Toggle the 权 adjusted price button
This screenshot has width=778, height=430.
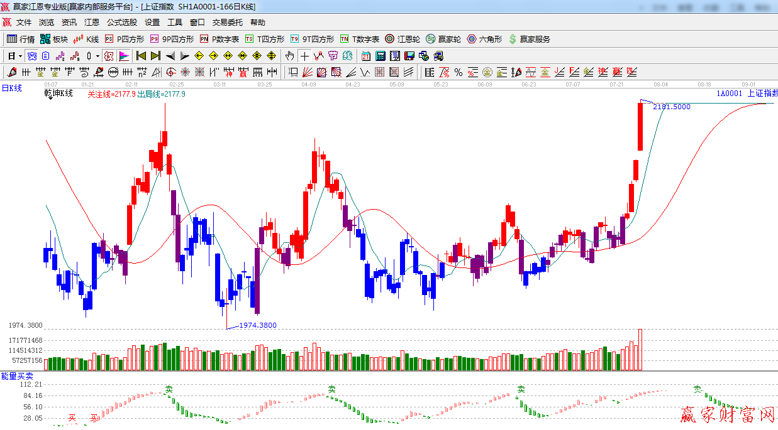108,56
